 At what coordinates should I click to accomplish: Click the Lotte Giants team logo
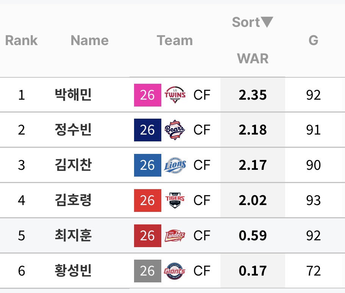coord(175,271)
